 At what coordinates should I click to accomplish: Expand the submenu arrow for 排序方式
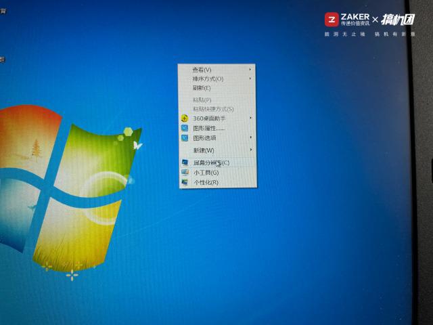click(250, 79)
